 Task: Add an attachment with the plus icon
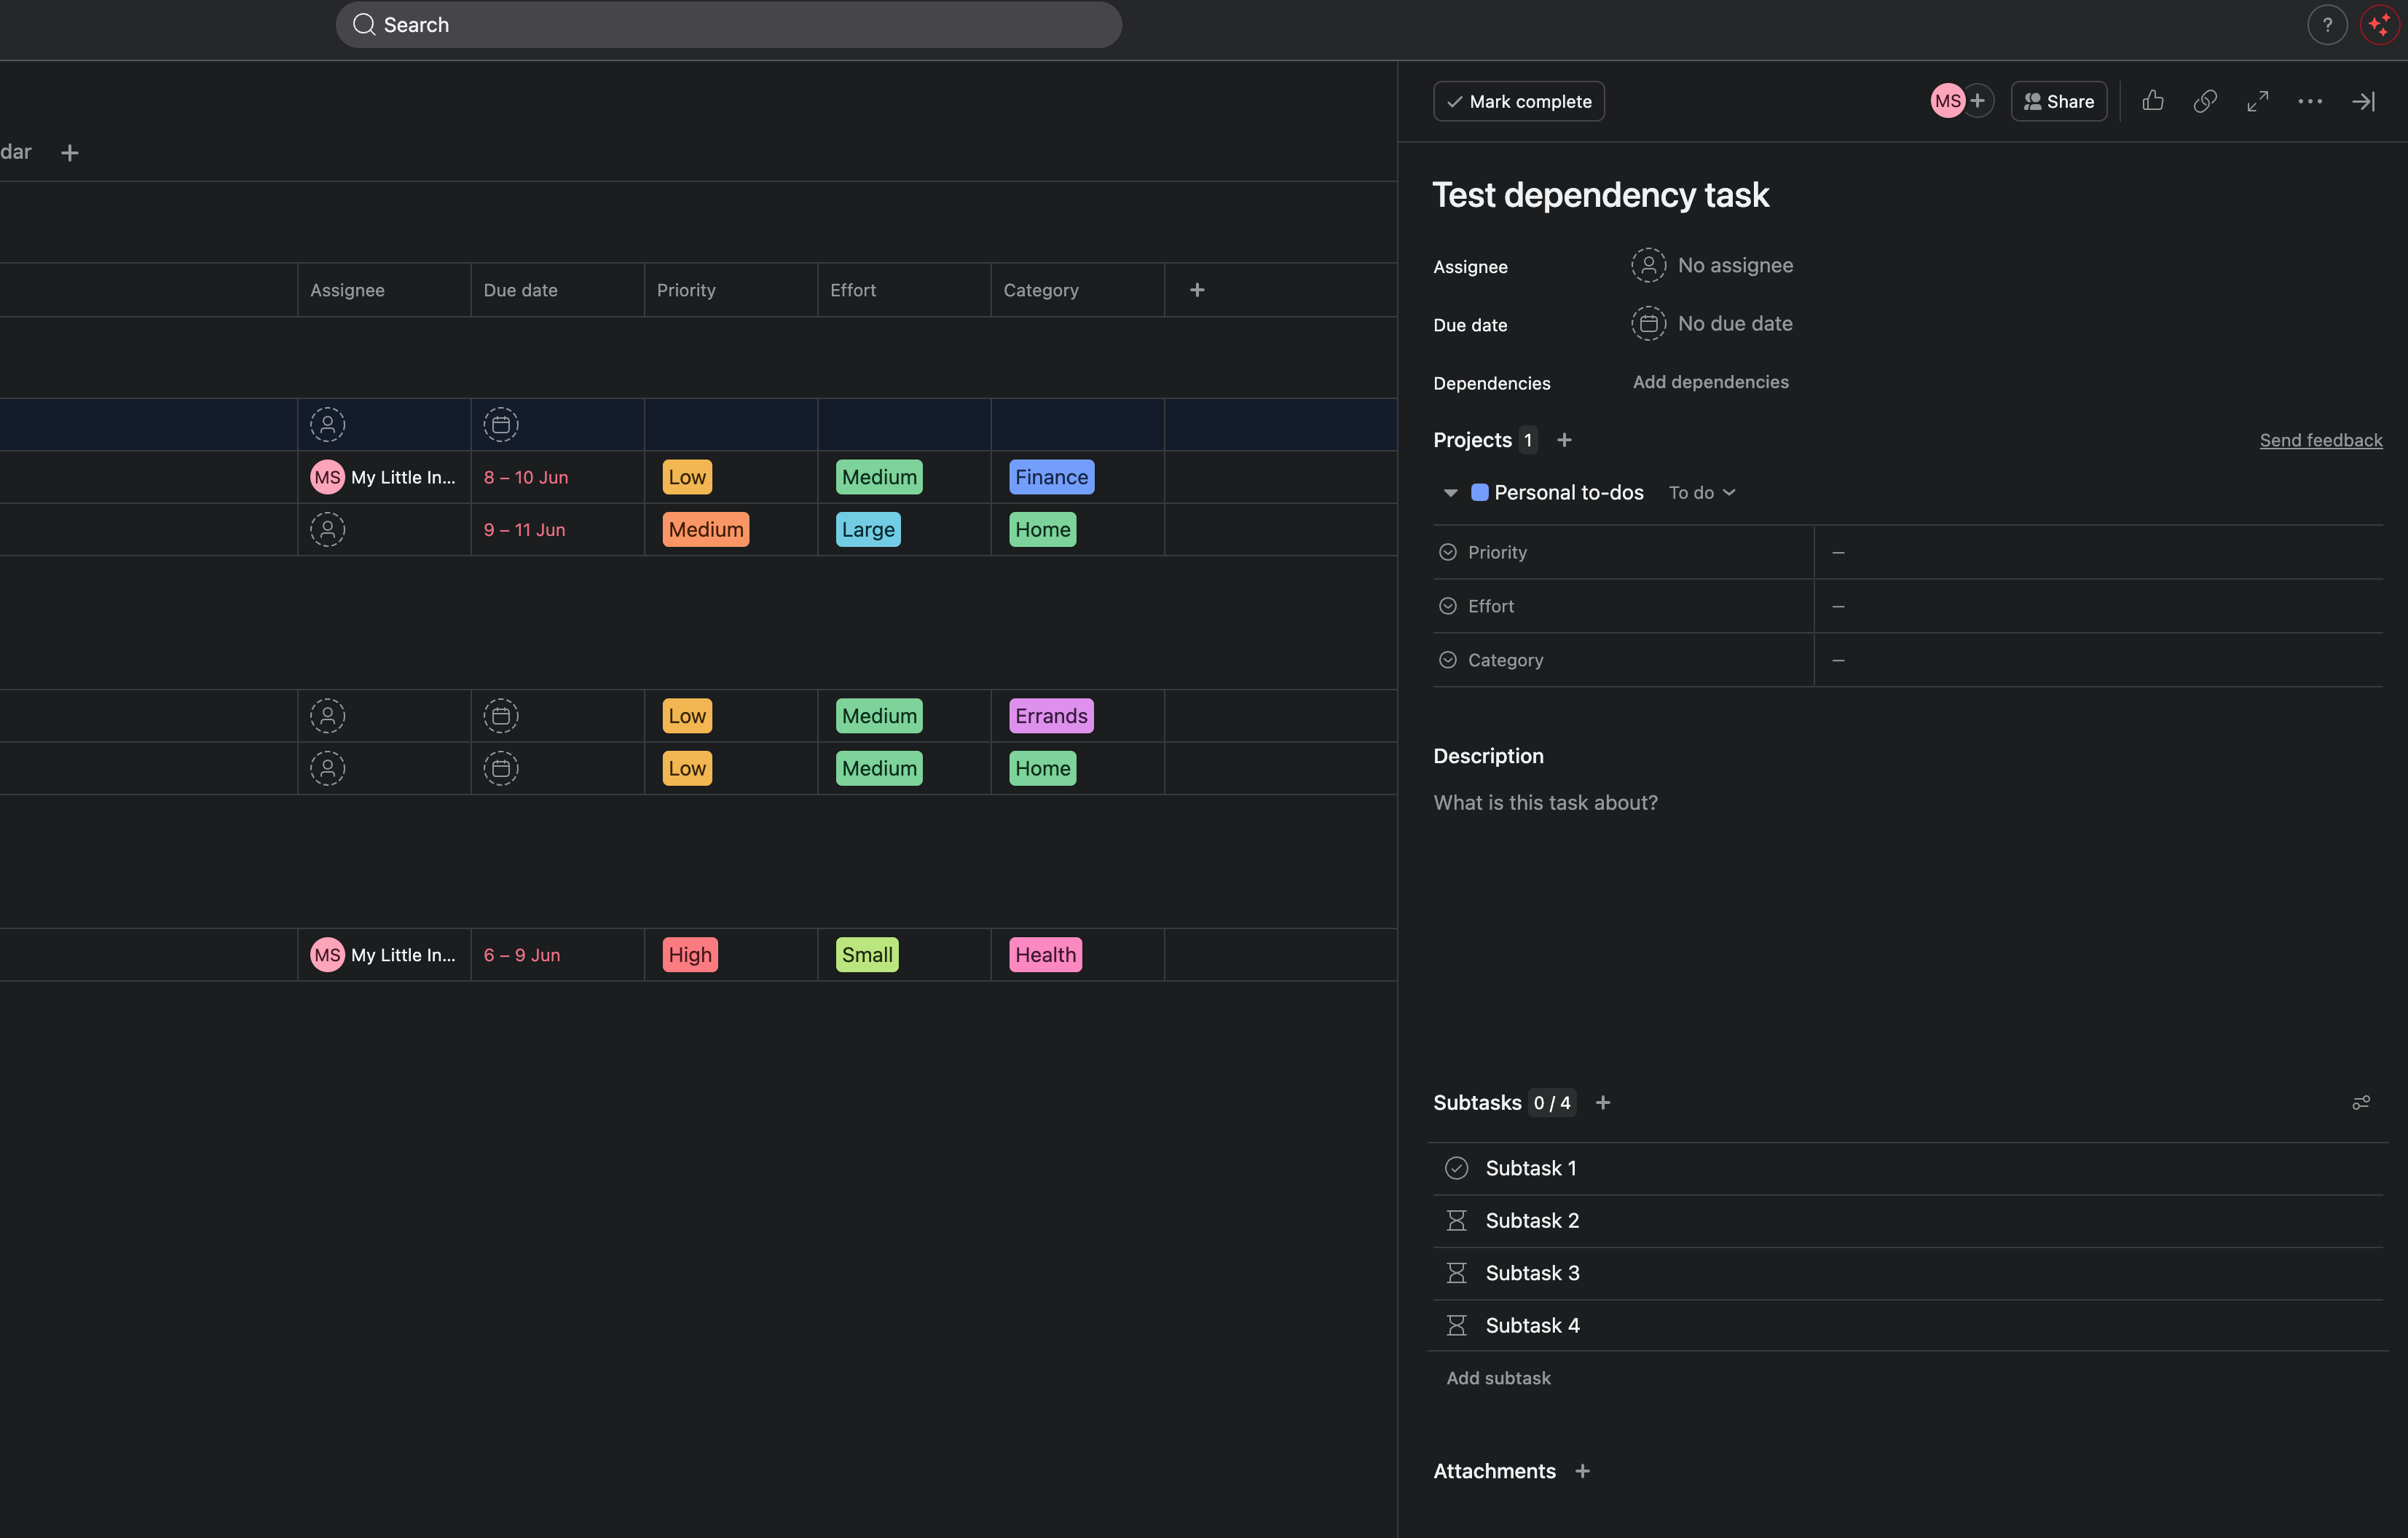pos(1582,1470)
